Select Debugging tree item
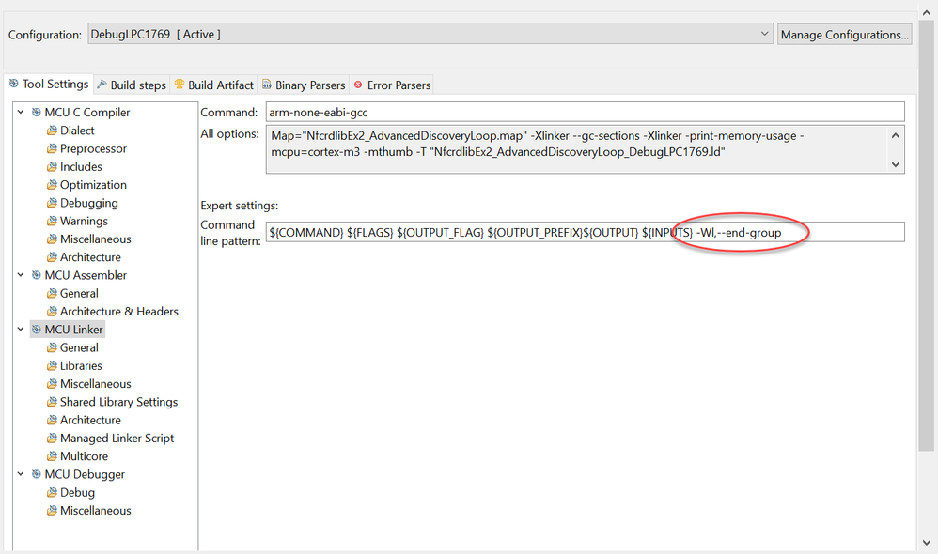The width and height of the screenshot is (938, 554). point(89,203)
